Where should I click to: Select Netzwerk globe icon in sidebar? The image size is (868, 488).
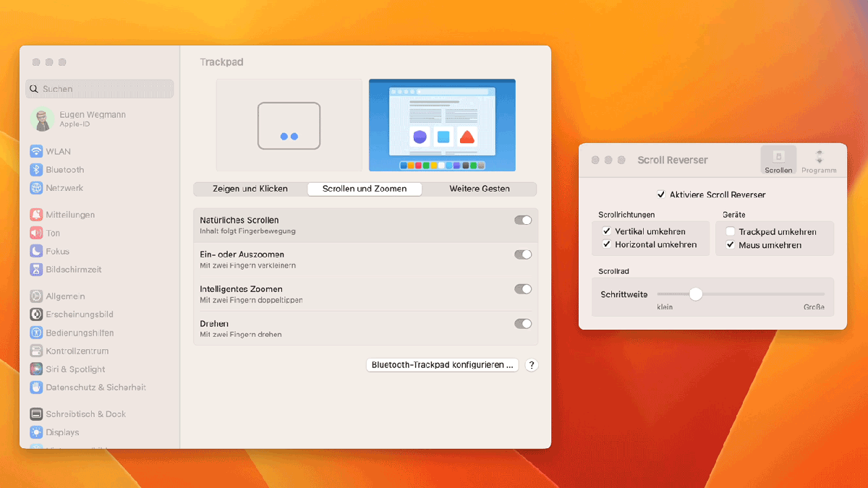36,188
